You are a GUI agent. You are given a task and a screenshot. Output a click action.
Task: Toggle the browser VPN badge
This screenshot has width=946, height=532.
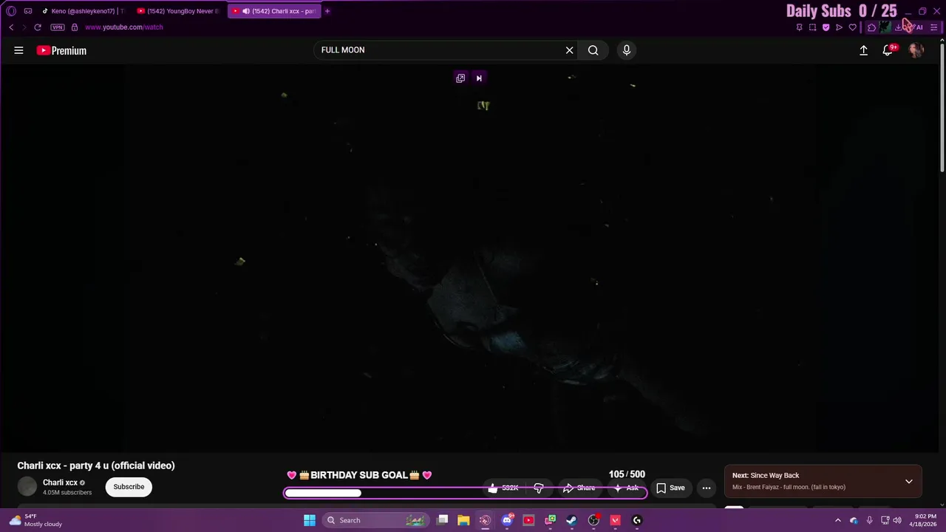pyautogui.click(x=58, y=27)
